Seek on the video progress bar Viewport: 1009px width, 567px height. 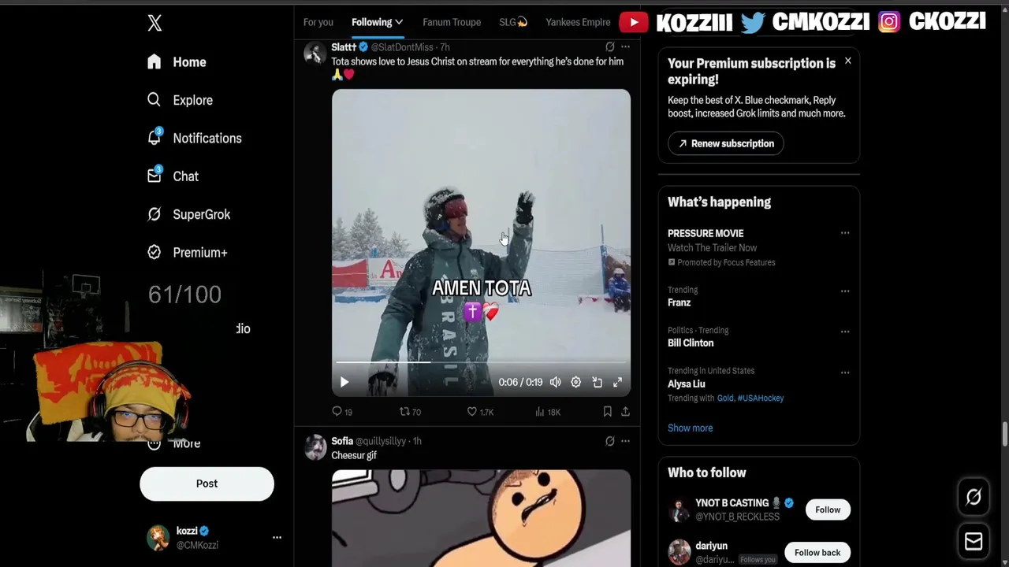click(x=481, y=363)
